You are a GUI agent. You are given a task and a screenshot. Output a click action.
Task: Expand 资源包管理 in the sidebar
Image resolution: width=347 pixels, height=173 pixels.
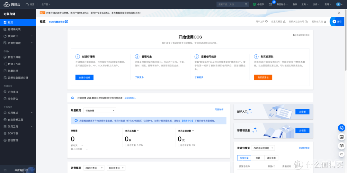pyautogui.click(x=18, y=43)
